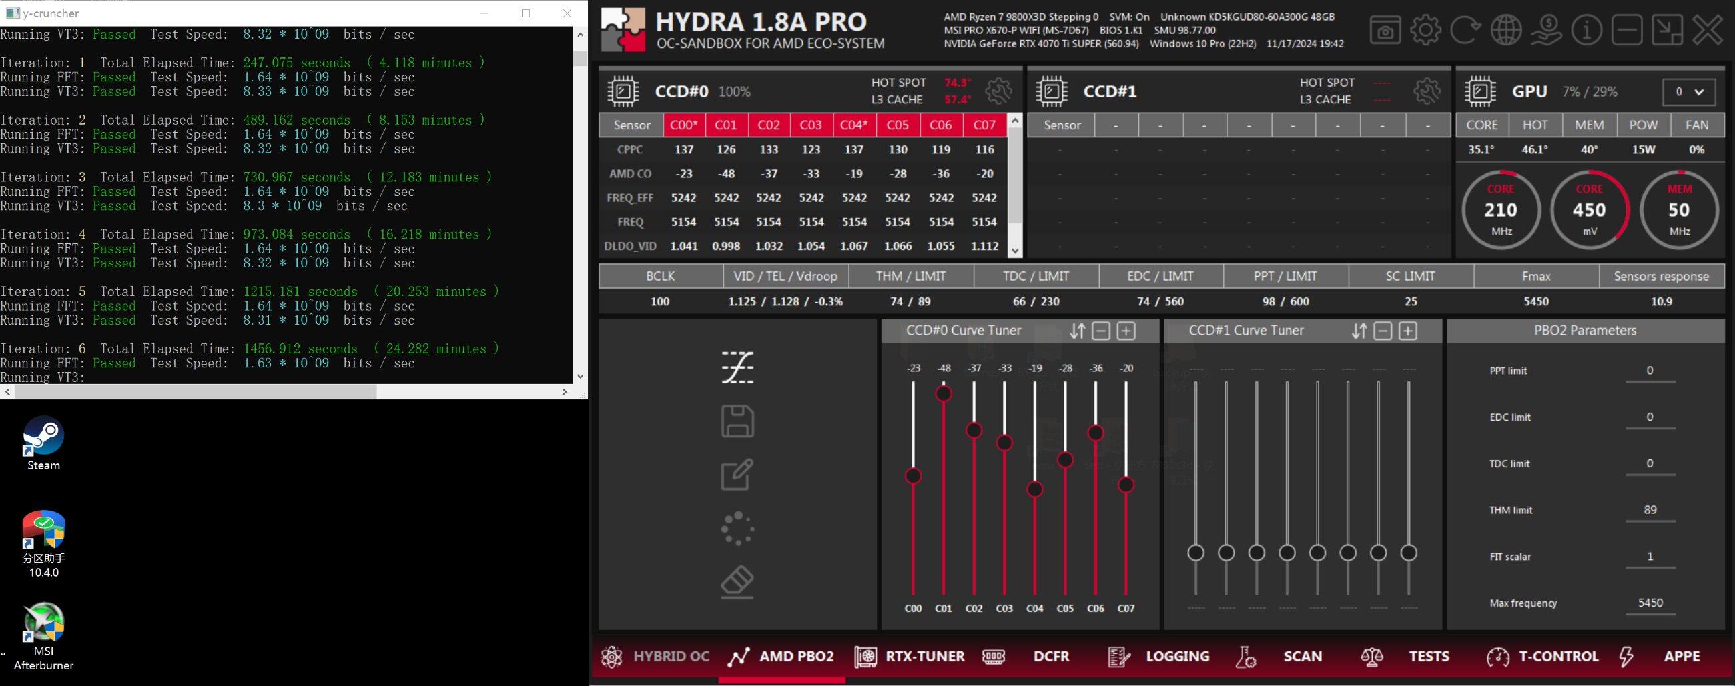Click the CCD#0 chip icon
Screen dimensions: 1735x686
(x=623, y=91)
